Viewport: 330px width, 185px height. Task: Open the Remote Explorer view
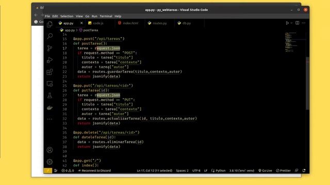click(49, 84)
